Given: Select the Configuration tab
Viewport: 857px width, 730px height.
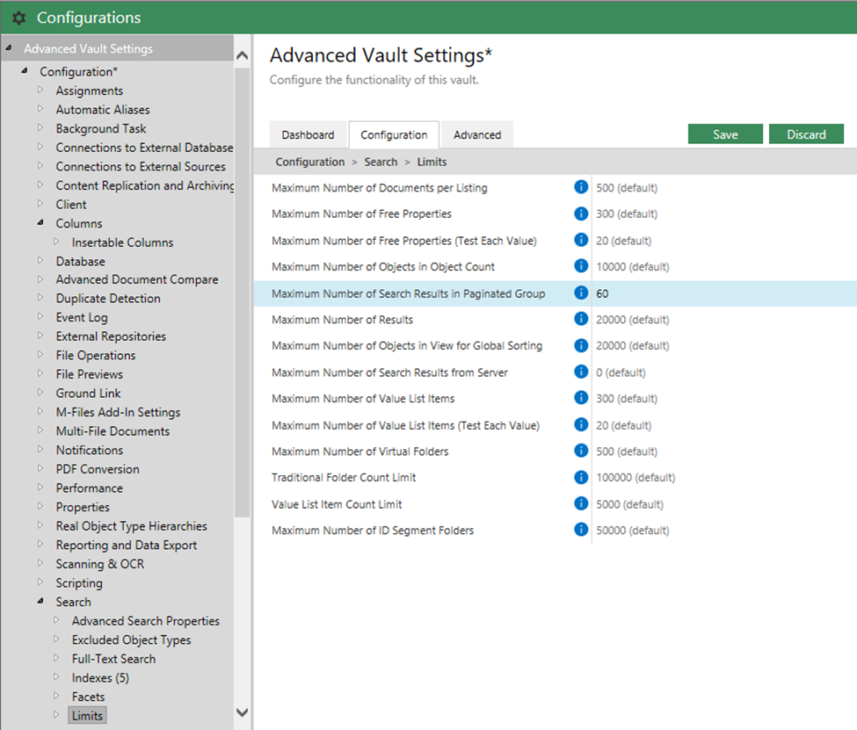Looking at the screenshot, I should 394,135.
